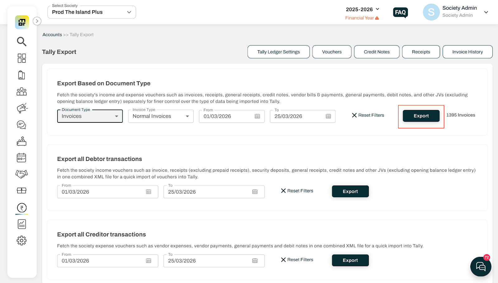The width and height of the screenshot is (498, 283).
Task: Click the "Financial Year" label text
Action: tap(359, 18)
